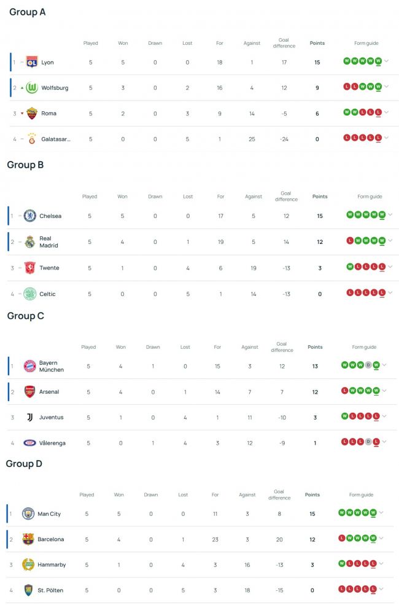Expand Lyon's form guide details

pos(387,61)
